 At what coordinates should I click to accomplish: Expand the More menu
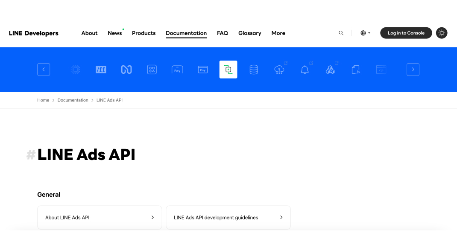278,33
